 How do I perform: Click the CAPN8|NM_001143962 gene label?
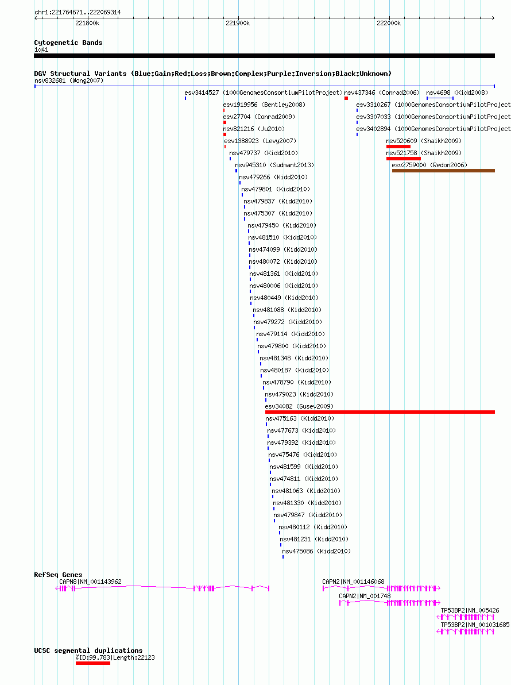tap(90, 582)
